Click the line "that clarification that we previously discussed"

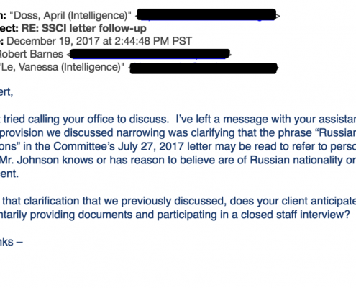coord(114,201)
